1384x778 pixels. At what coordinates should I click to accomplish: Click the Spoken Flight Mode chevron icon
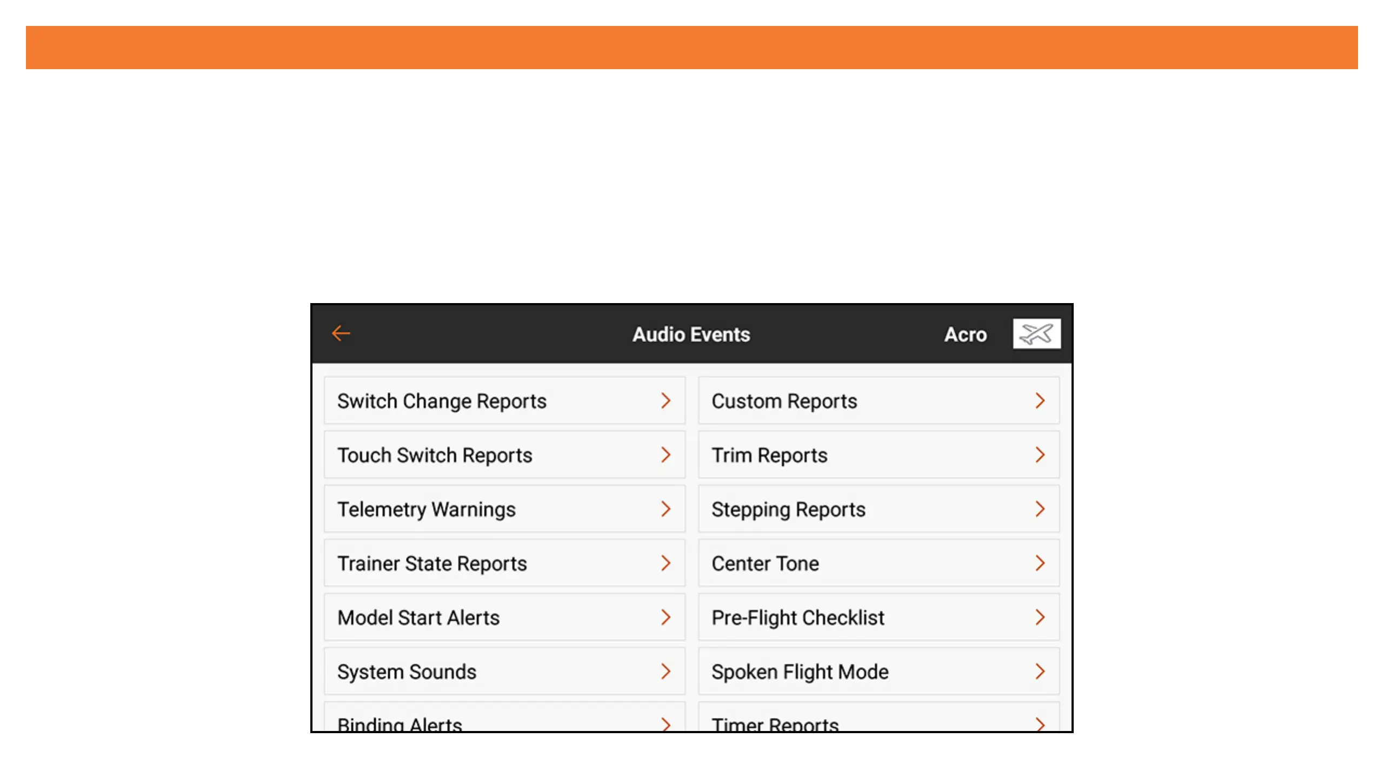tap(1040, 671)
